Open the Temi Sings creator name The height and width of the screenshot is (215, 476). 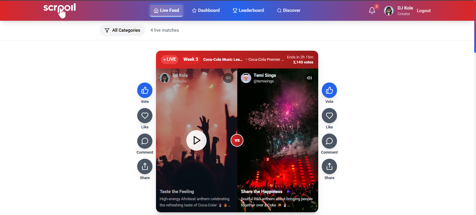265,75
